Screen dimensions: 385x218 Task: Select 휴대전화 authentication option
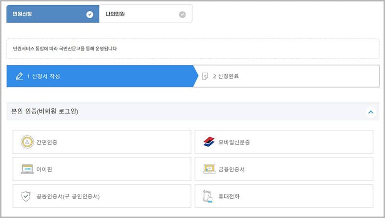tap(284, 196)
